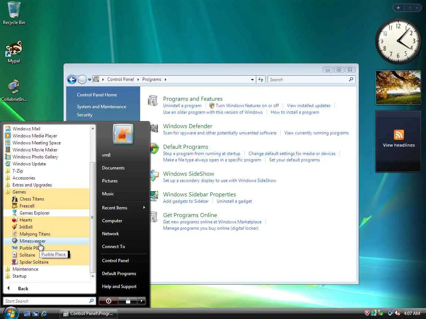Viewport: 426px width, 319px height.
Task: Click the refresh button beside address bar
Action: coord(261,79)
